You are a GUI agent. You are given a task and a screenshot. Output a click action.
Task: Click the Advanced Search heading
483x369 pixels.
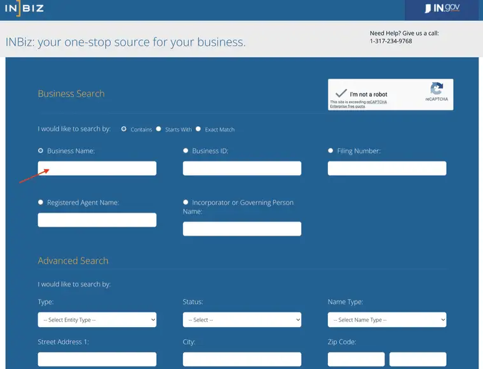pyautogui.click(x=73, y=260)
